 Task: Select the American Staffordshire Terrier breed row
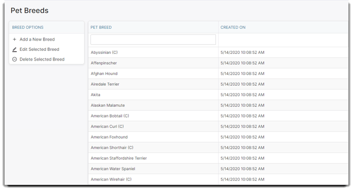click(x=218, y=158)
